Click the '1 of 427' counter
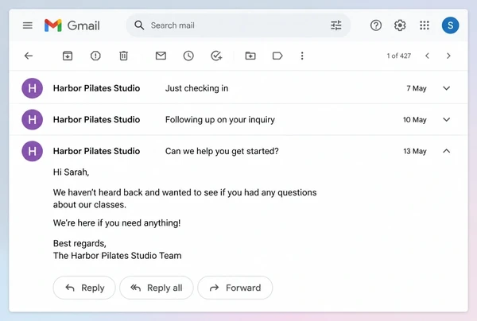477x321 pixels. tap(399, 56)
